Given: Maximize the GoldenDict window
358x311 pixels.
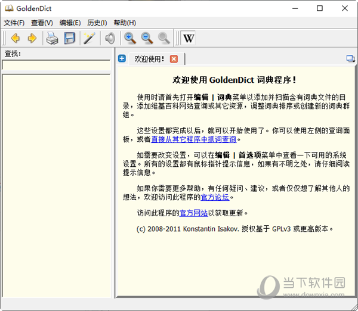Looking at the screenshot, I should click(320, 8).
